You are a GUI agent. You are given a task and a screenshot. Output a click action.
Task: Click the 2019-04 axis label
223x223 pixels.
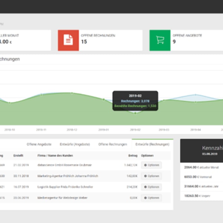click(195, 130)
